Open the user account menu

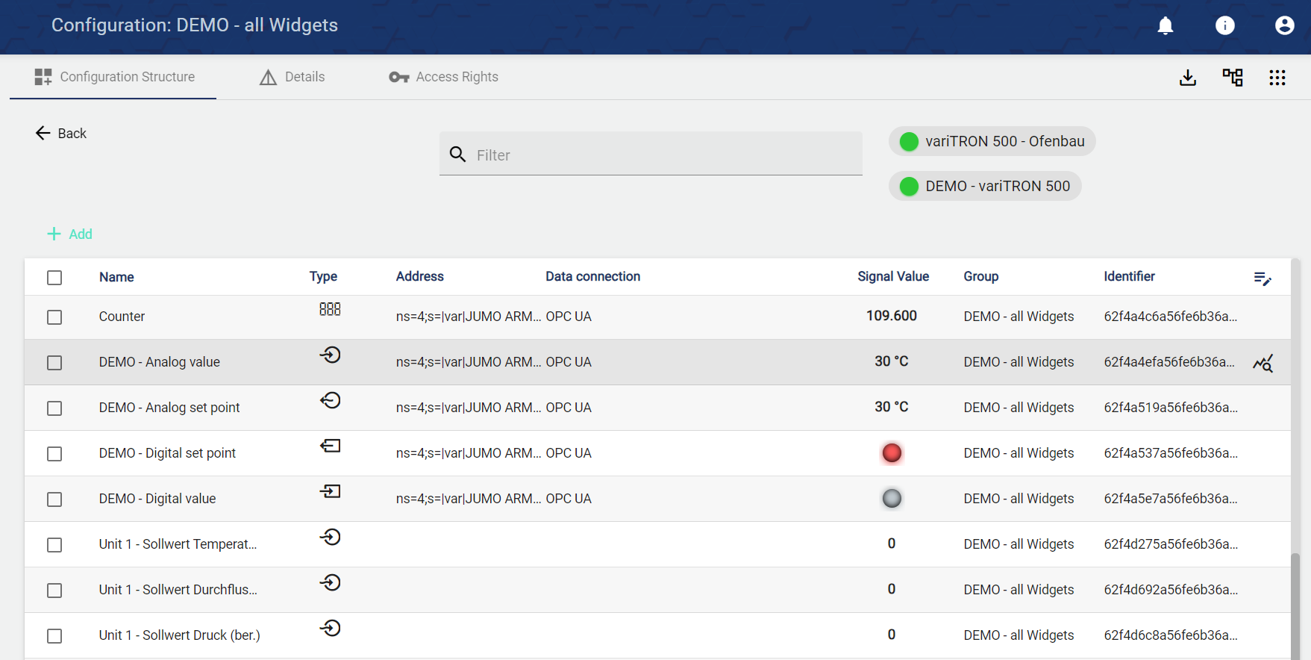tap(1284, 26)
